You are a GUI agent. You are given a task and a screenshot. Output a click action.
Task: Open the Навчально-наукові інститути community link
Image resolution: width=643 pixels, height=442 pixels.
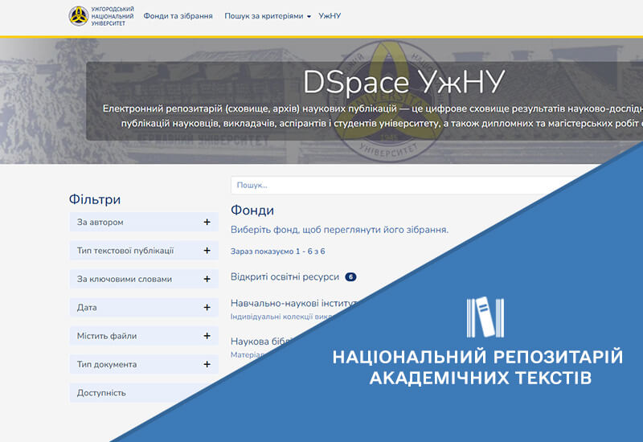[x=294, y=304]
